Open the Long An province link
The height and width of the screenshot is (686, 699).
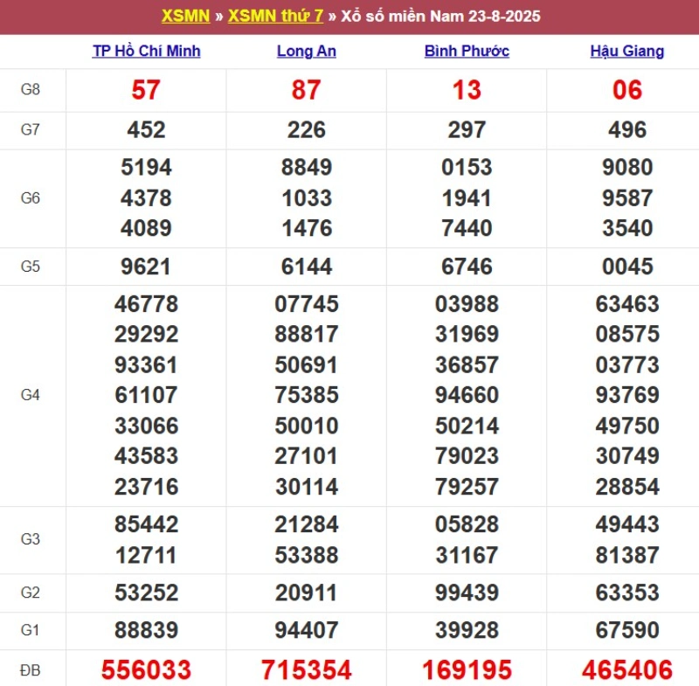306,51
